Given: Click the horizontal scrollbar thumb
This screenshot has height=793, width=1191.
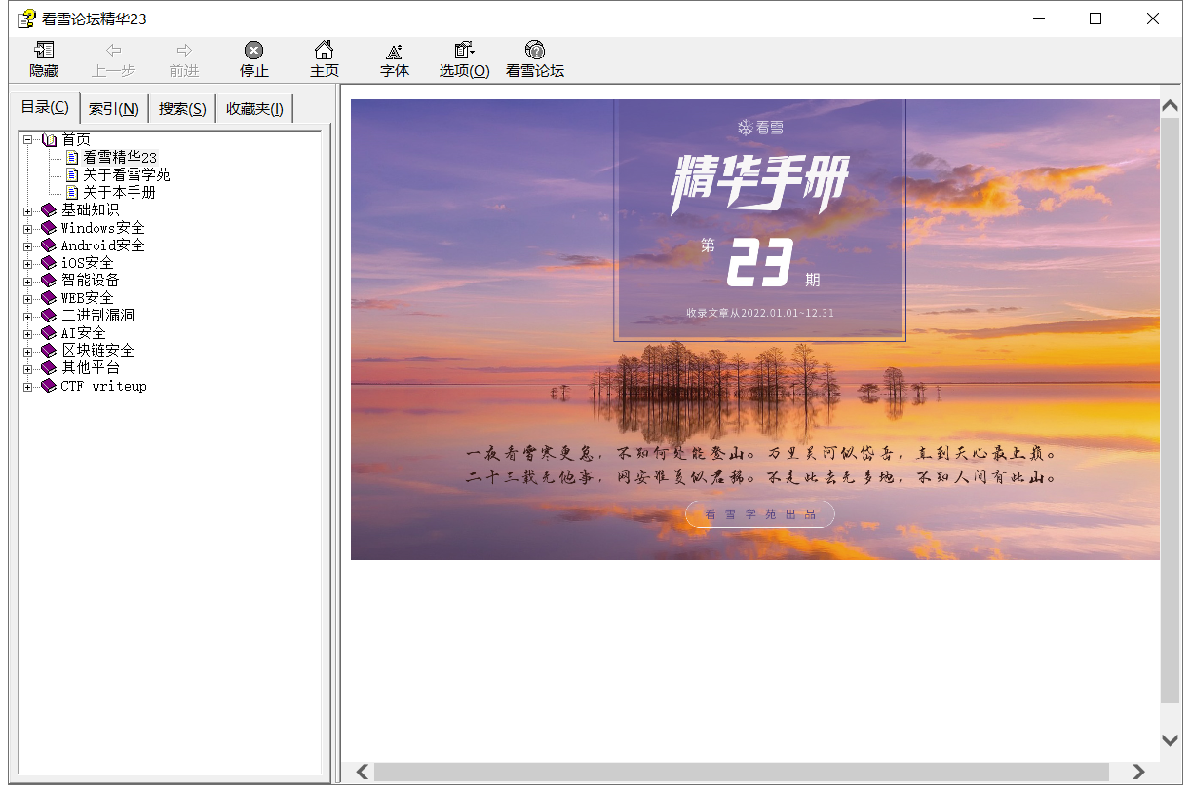Looking at the screenshot, I should coord(742,772).
